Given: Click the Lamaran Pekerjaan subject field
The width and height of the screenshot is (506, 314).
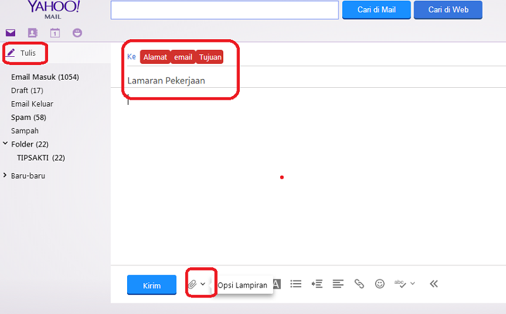Looking at the screenshot, I should [x=308, y=80].
